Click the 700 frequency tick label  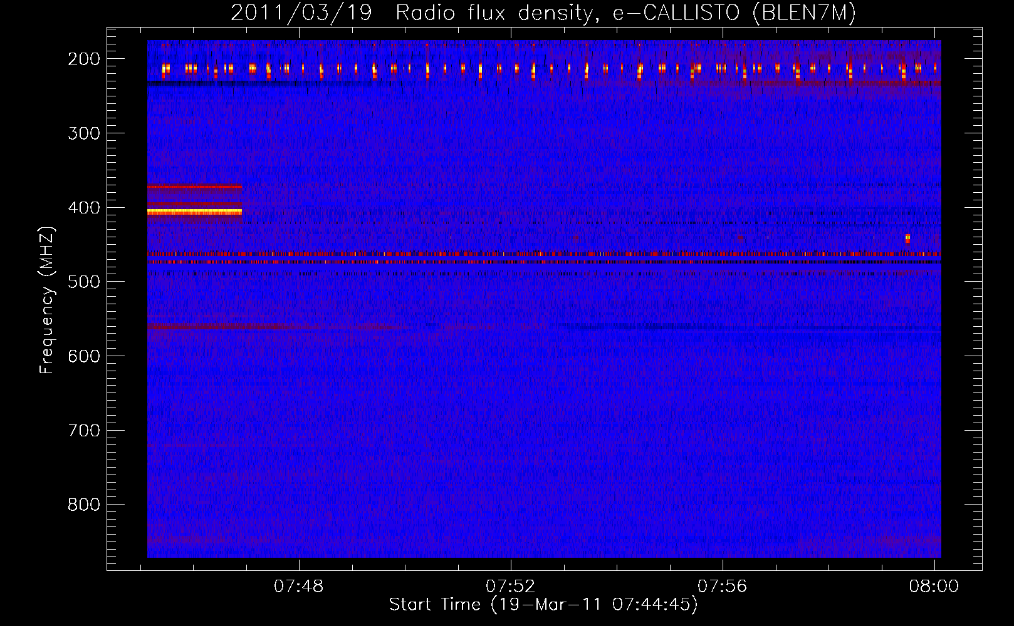click(84, 431)
